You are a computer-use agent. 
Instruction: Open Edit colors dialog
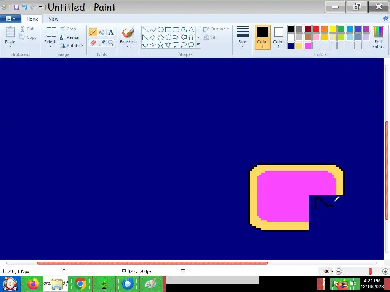click(378, 38)
